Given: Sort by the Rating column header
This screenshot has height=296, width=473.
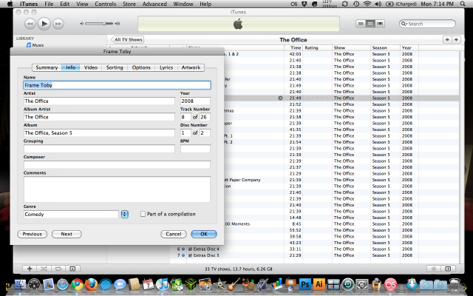Looking at the screenshot, I should pos(317,47).
